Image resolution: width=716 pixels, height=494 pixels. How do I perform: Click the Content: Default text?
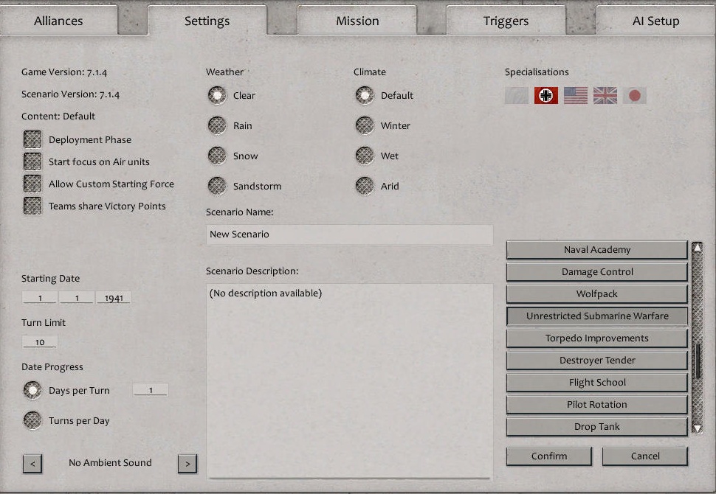pos(58,116)
